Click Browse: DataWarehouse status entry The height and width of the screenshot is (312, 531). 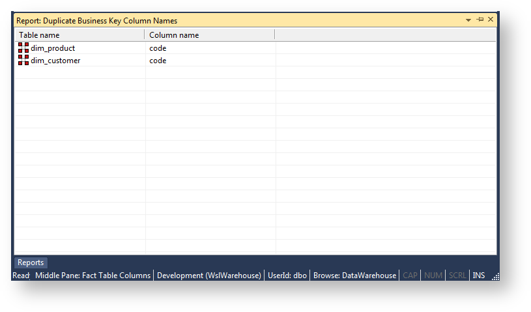[354, 276]
